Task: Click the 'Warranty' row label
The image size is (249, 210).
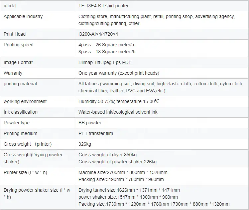Action: pyautogui.click(x=13, y=73)
